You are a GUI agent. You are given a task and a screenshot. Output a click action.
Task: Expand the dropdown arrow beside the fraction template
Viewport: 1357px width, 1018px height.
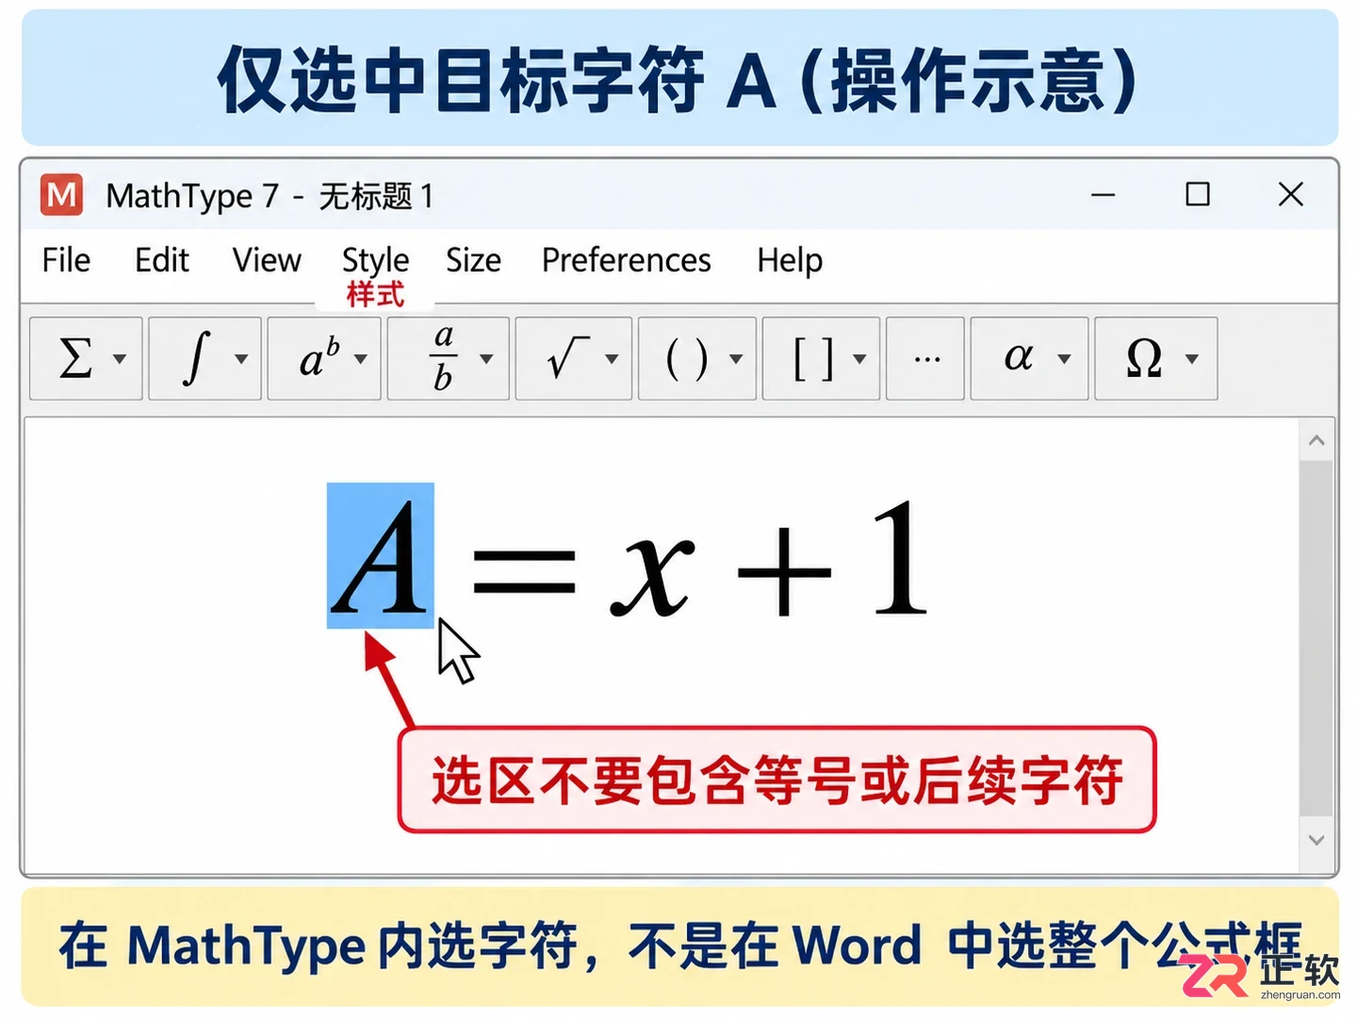486,359
